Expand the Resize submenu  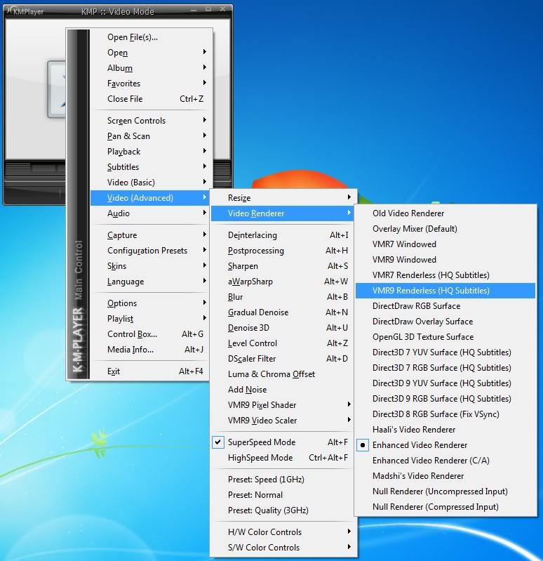pos(282,198)
